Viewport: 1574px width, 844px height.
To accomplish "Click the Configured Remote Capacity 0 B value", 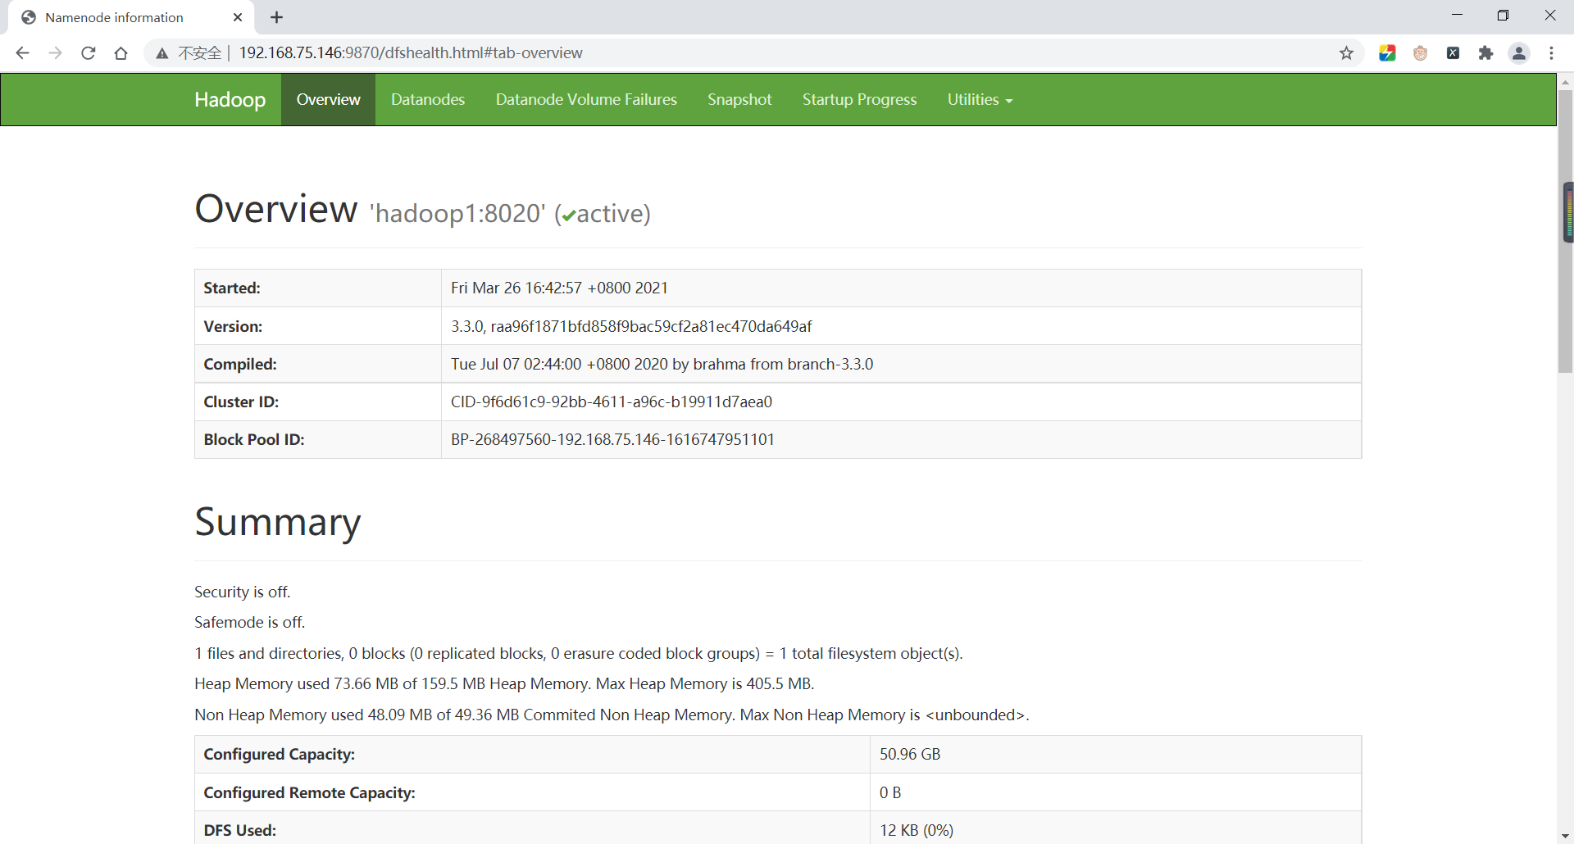I will (x=890, y=792).
